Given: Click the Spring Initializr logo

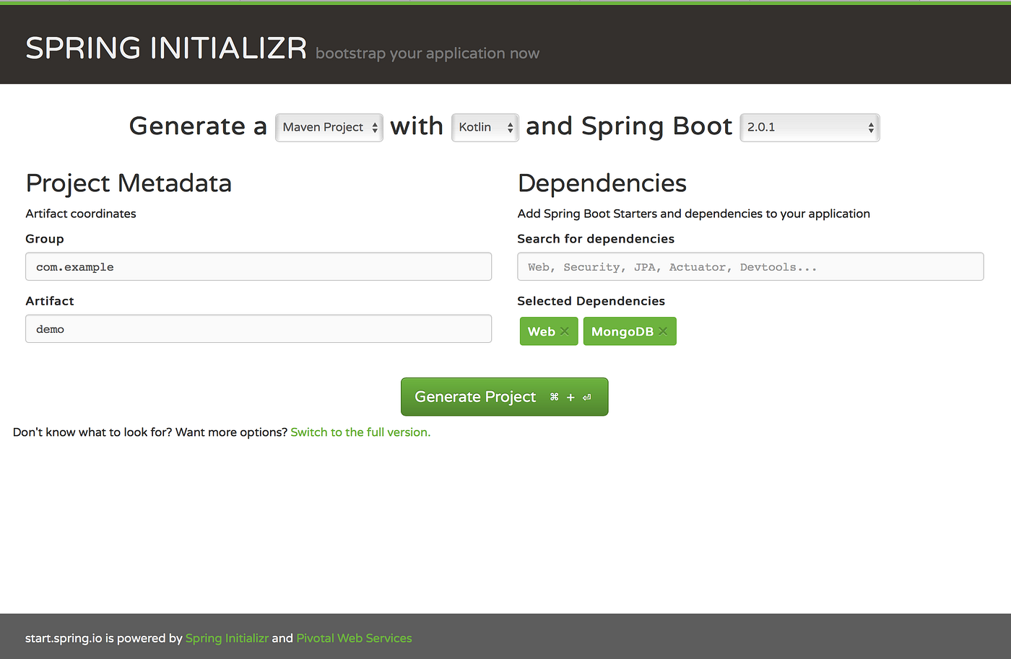Looking at the screenshot, I should (x=165, y=47).
